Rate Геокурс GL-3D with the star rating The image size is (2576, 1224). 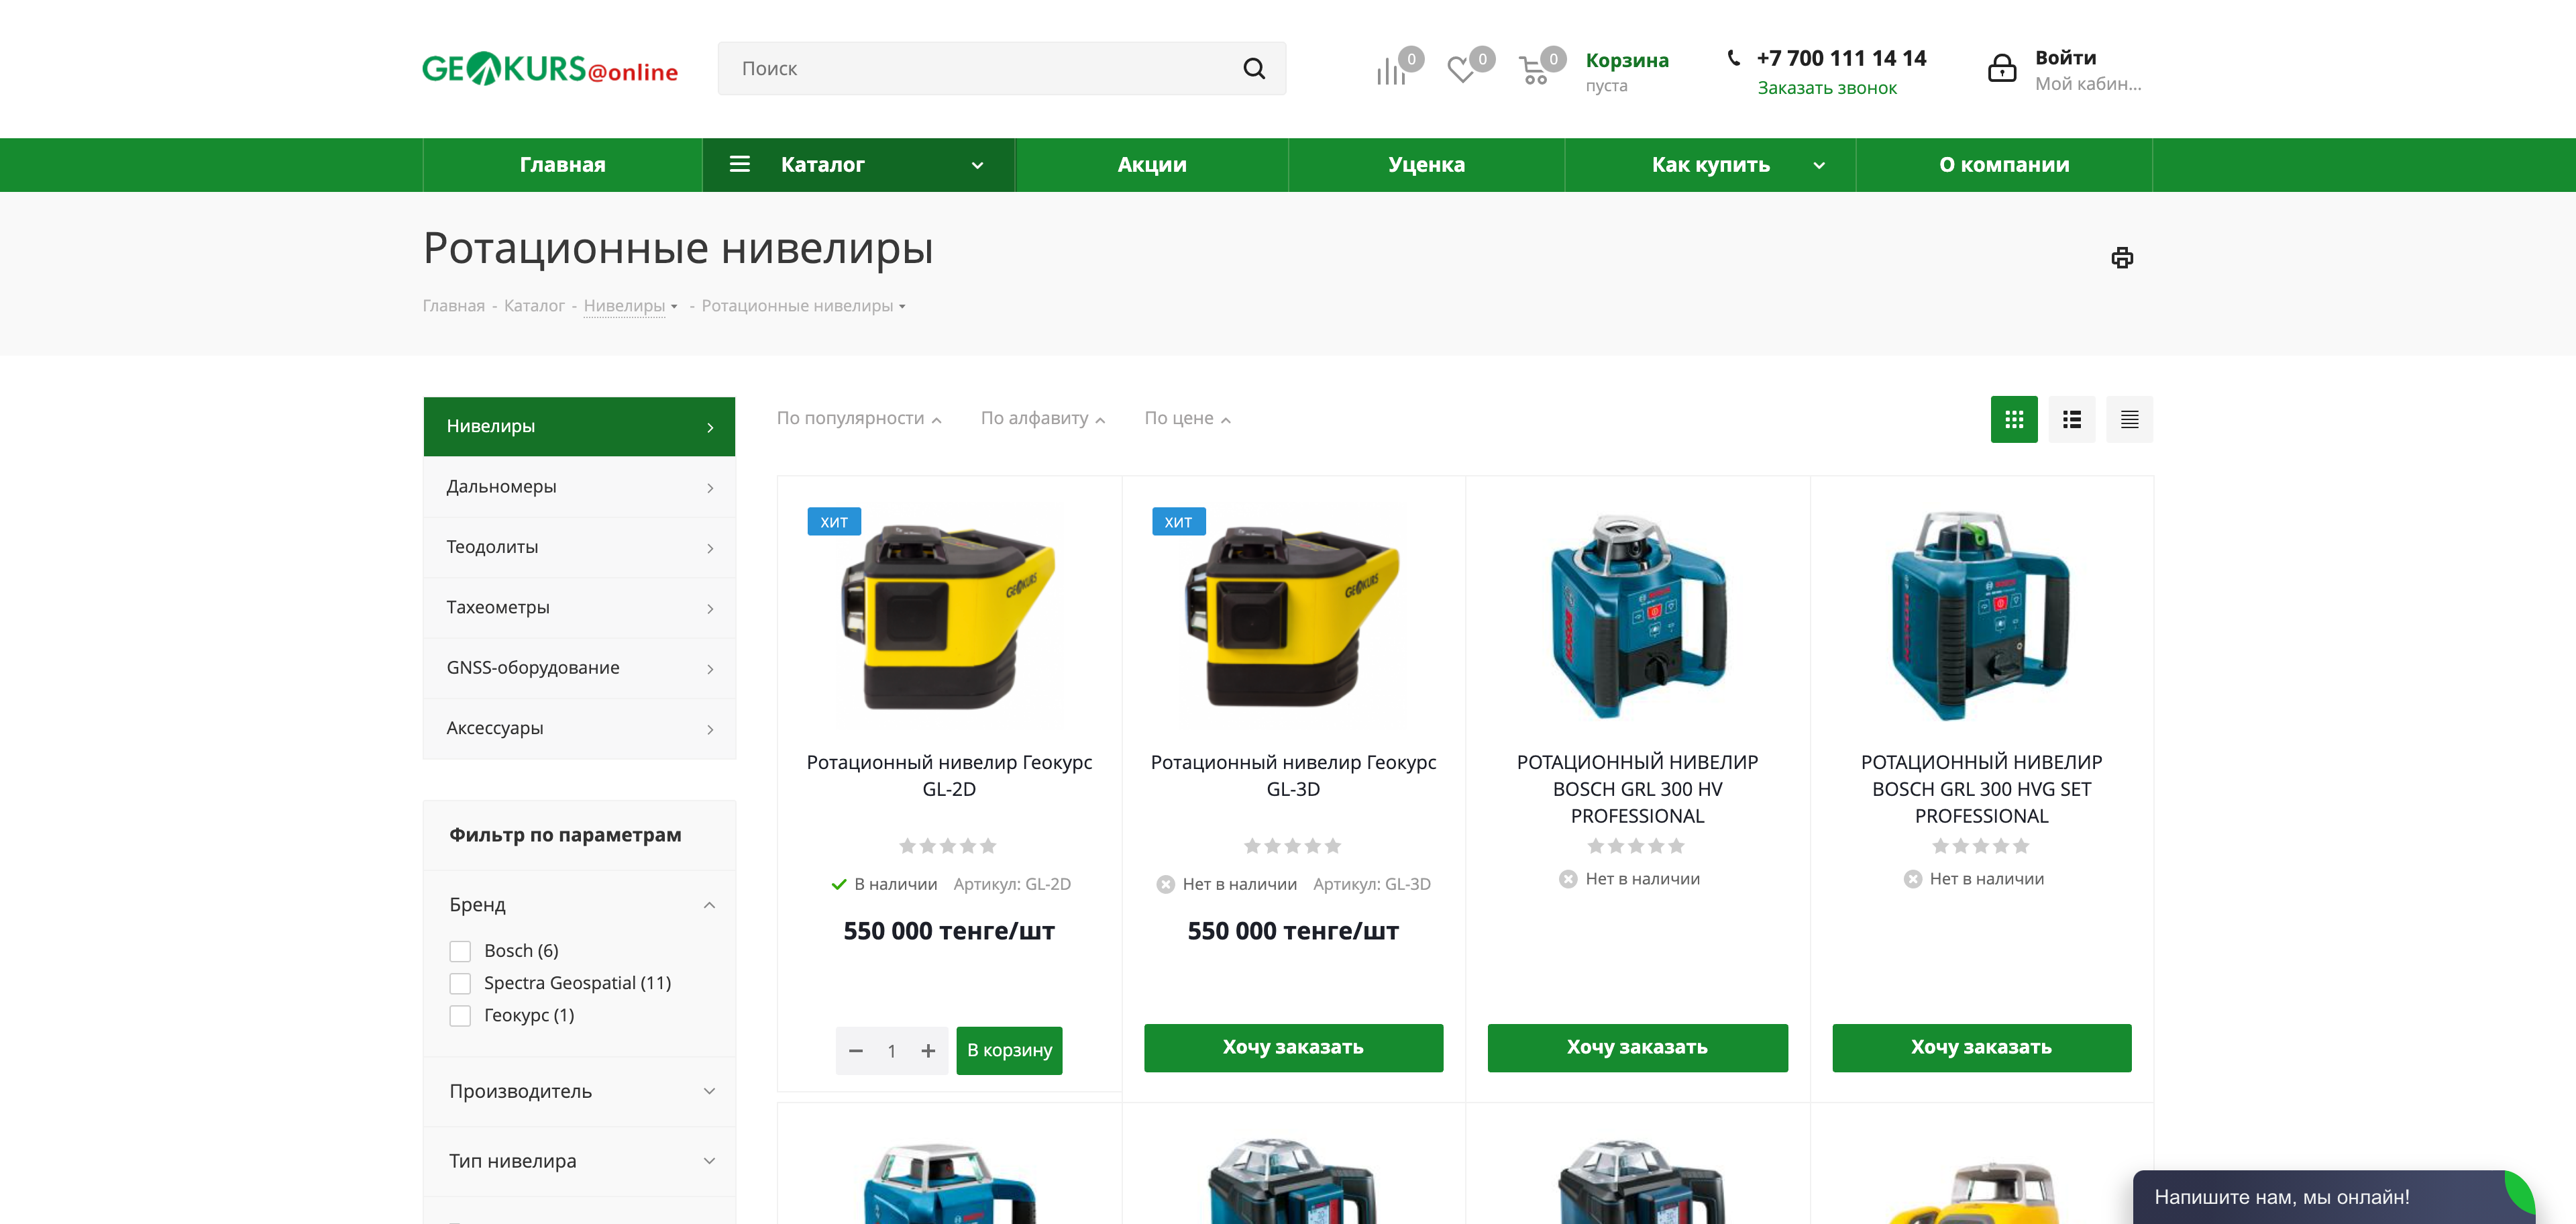pos(1292,846)
